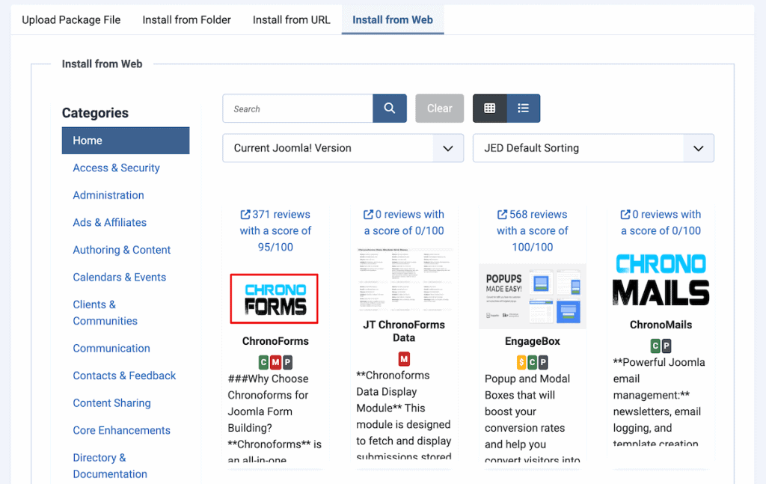
Task: Open Contacts & Feedback category
Action: click(125, 376)
